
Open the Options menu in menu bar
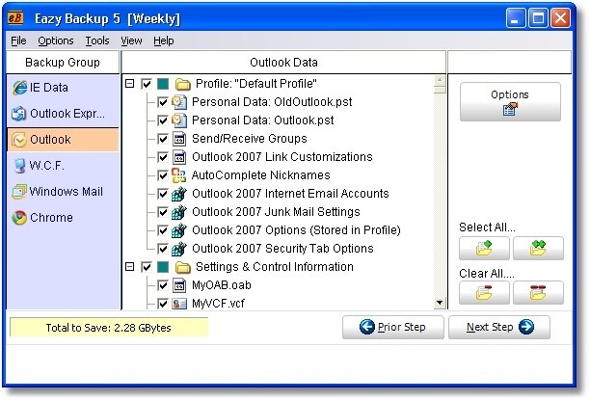(x=56, y=40)
